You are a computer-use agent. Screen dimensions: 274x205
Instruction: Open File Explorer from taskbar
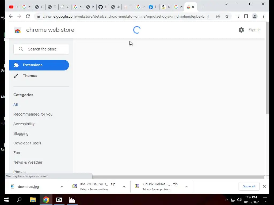pyautogui.click(x=33, y=200)
